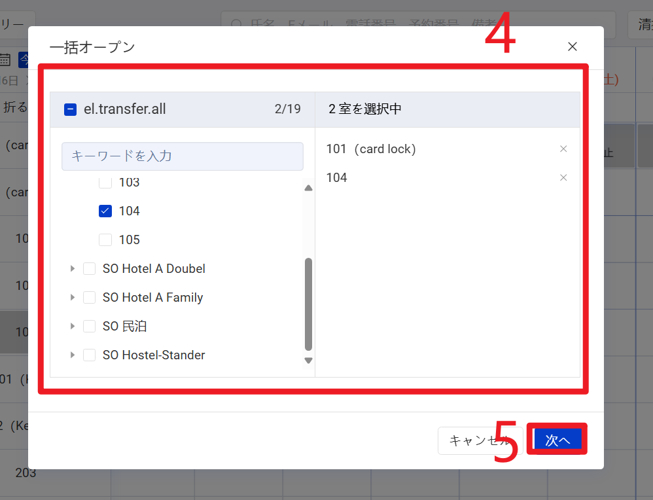Image resolution: width=653 pixels, height=500 pixels.
Task: Expand the SO Hostel-Stander group
Action: [73, 355]
